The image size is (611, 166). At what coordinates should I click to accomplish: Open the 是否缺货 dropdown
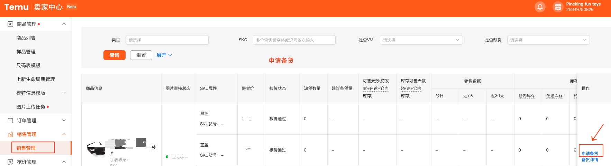[x=548, y=40]
